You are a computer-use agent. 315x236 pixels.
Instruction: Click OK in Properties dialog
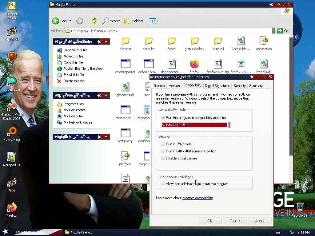pos(210,221)
